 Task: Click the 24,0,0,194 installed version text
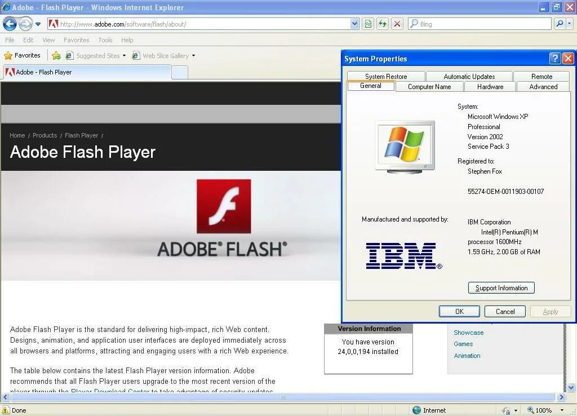(x=368, y=352)
